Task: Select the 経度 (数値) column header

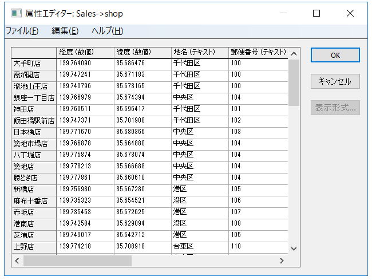Action: [85, 53]
